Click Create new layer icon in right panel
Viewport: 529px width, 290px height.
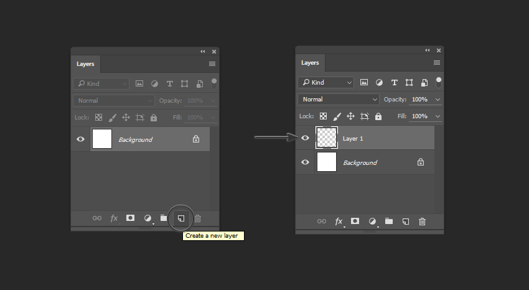(406, 222)
